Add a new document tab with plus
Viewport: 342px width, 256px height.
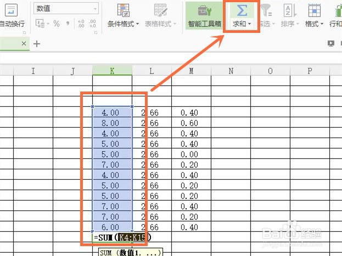[x=37, y=44]
